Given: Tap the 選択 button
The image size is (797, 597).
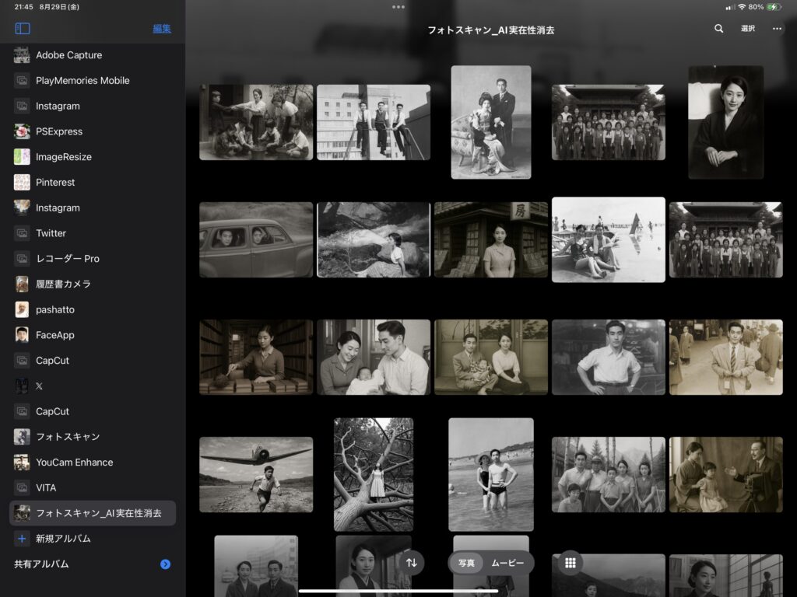Looking at the screenshot, I should tap(748, 29).
